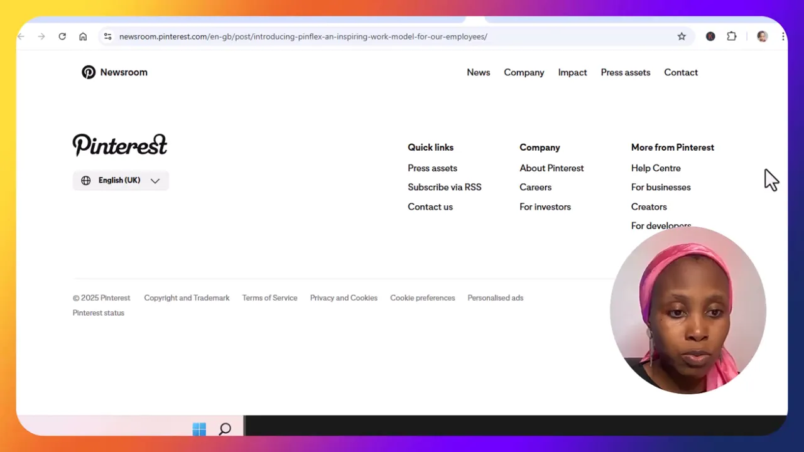Open Press assets under Quick links
804x452 pixels.
pos(433,168)
